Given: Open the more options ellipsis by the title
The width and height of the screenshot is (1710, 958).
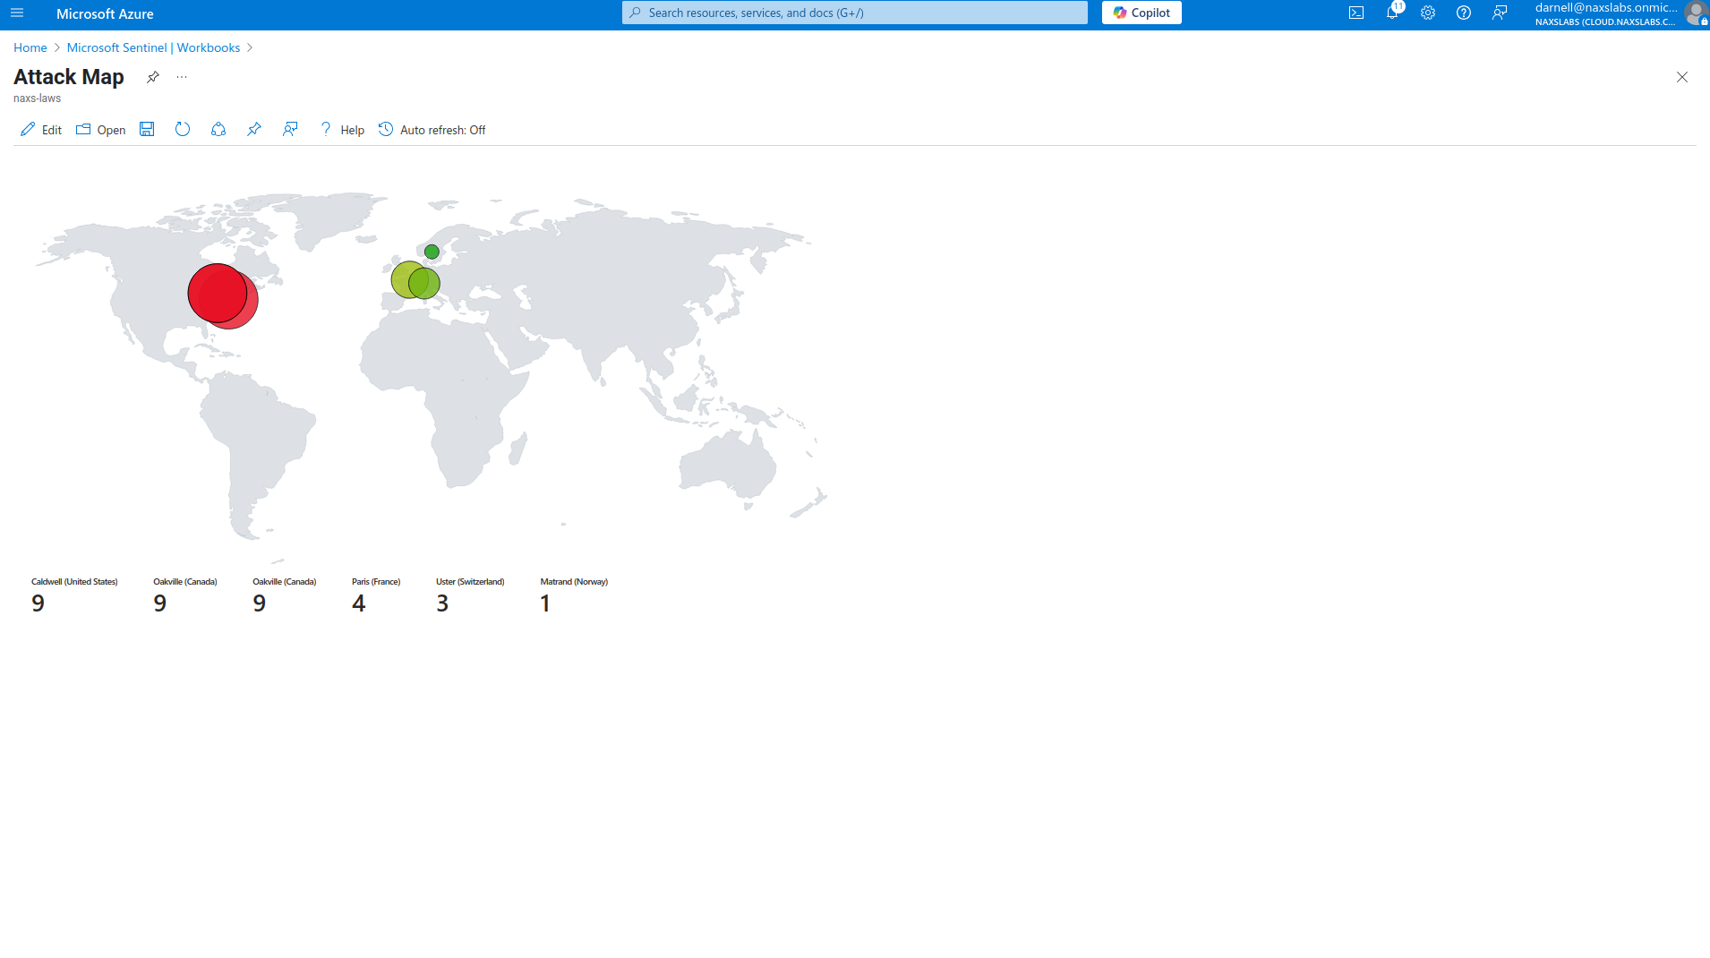Looking at the screenshot, I should (x=182, y=77).
